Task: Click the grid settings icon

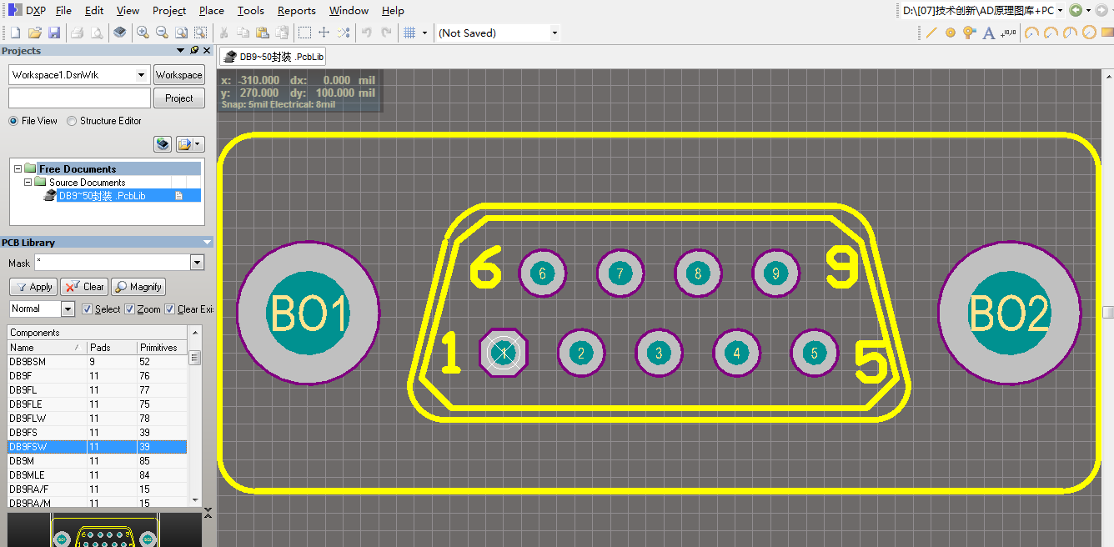Action: click(409, 33)
